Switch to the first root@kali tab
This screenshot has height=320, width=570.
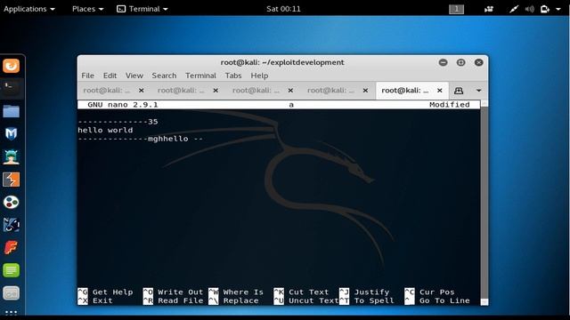(107, 91)
